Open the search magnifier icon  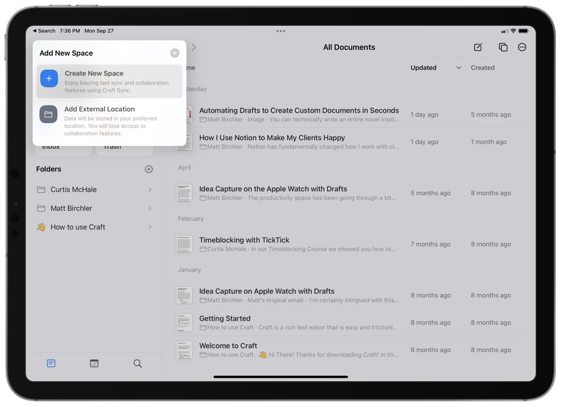[x=138, y=364]
